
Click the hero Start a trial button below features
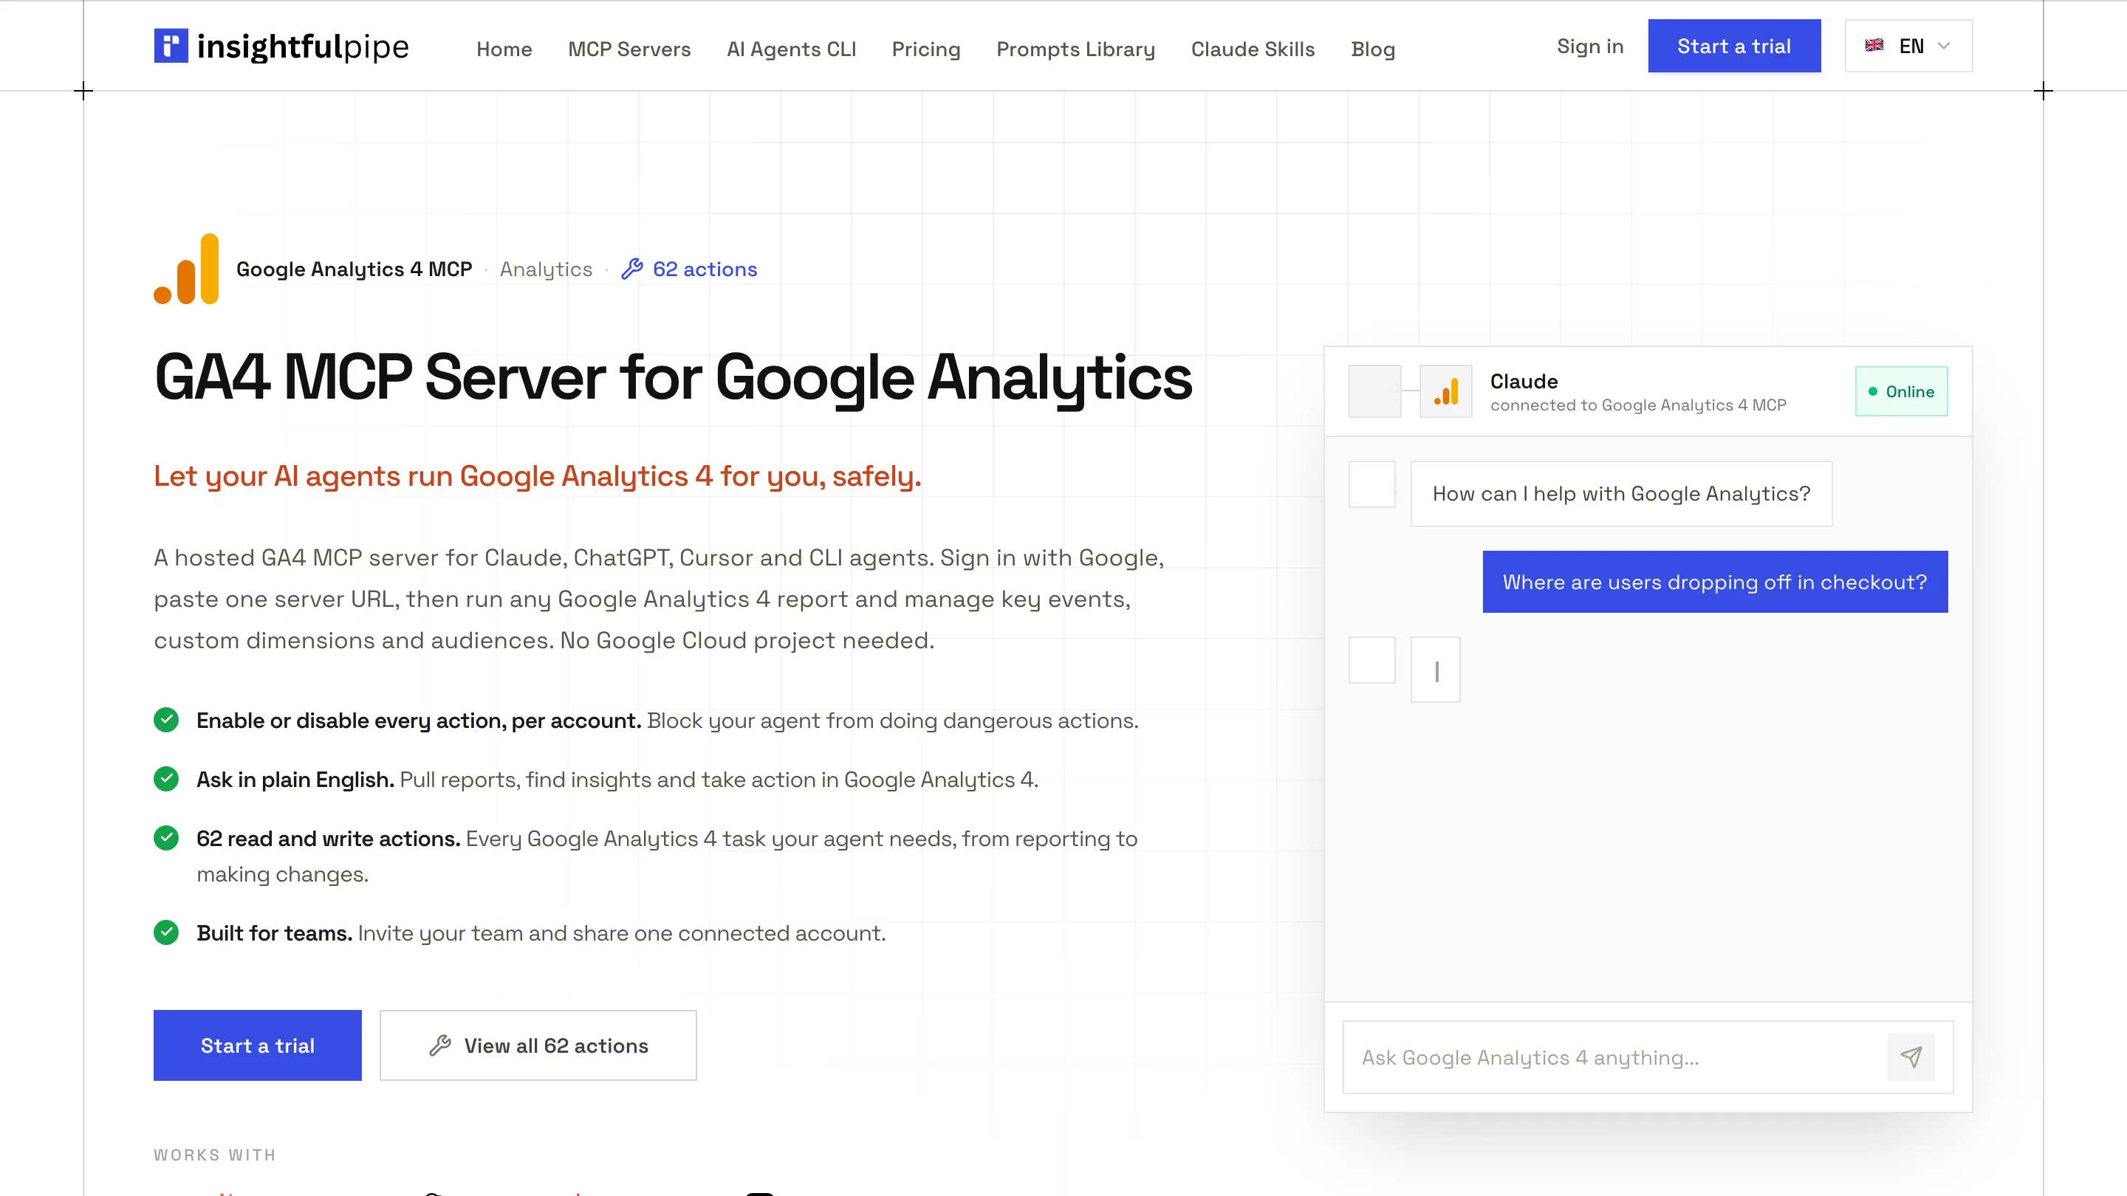click(x=258, y=1046)
